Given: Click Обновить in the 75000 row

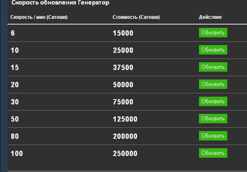Looking at the screenshot, I should pos(213,101).
